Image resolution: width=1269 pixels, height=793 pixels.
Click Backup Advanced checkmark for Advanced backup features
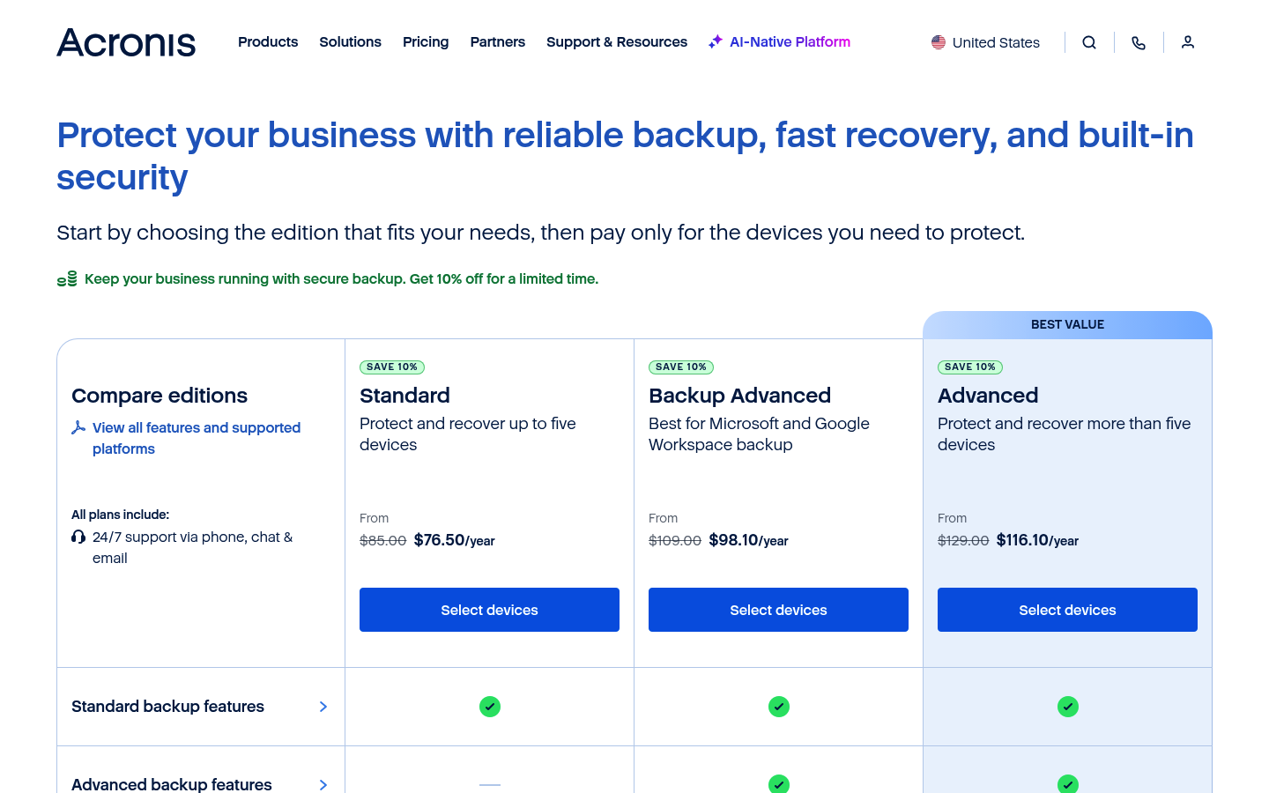tap(779, 783)
